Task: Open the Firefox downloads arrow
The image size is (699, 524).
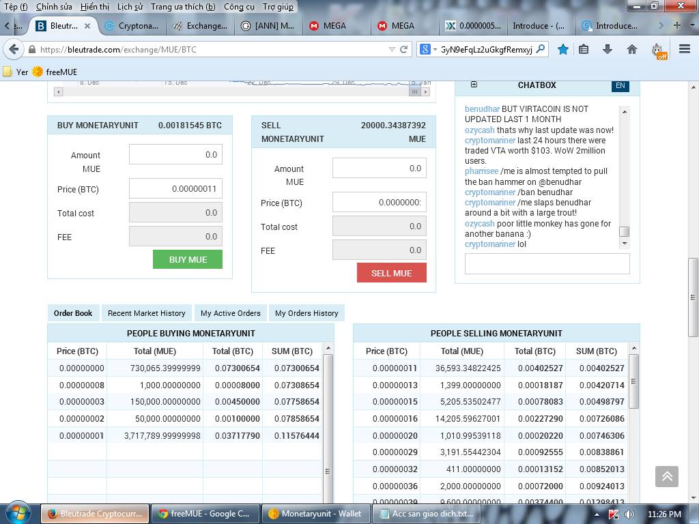Action: tap(608, 49)
